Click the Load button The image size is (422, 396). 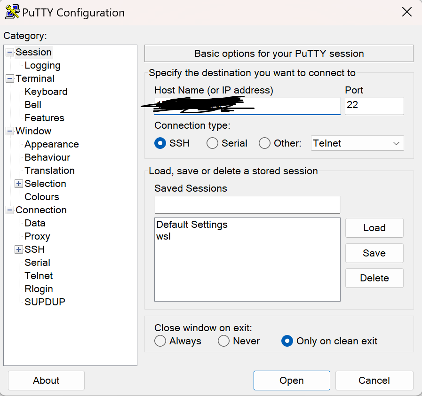click(374, 228)
